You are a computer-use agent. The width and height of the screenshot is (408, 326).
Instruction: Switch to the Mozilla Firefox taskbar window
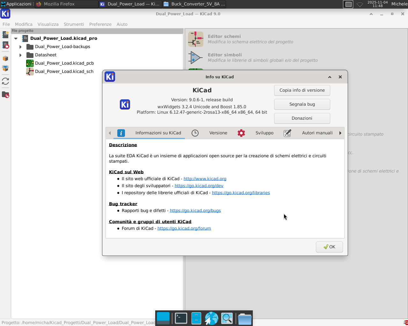[66, 4]
